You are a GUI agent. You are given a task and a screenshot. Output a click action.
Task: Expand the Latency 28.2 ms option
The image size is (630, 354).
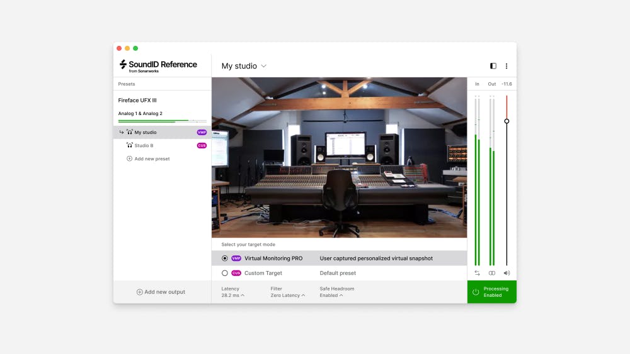tap(232, 295)
